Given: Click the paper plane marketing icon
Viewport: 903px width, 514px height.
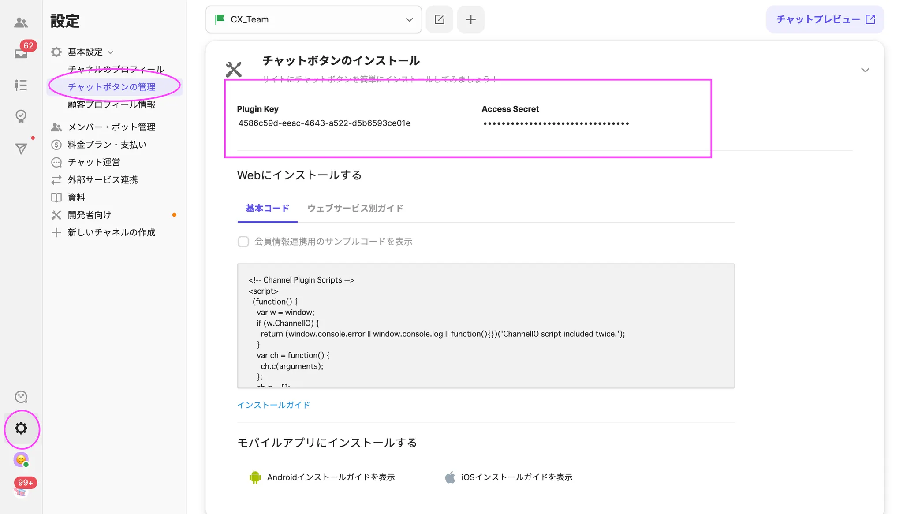Looking at the screenshot, I should pos(21,149).
